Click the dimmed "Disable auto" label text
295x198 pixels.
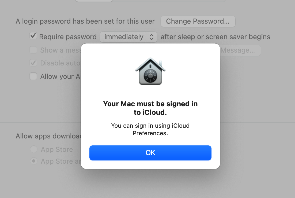pos(60,63)
